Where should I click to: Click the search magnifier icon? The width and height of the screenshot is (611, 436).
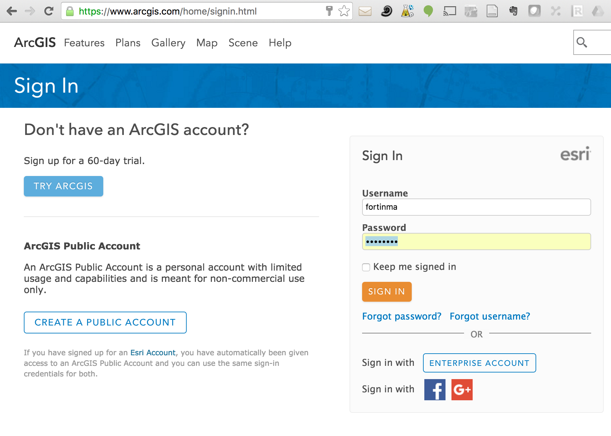(x=582, y=42)
